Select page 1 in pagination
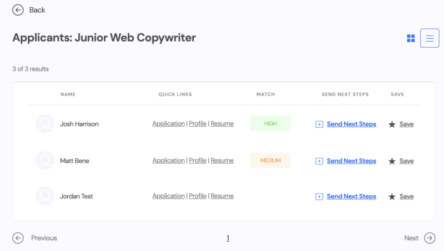 228,238
